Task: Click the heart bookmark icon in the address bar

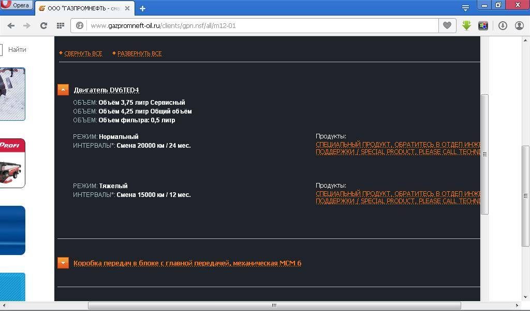Action: pyautogui.click(x=447, y=25)
